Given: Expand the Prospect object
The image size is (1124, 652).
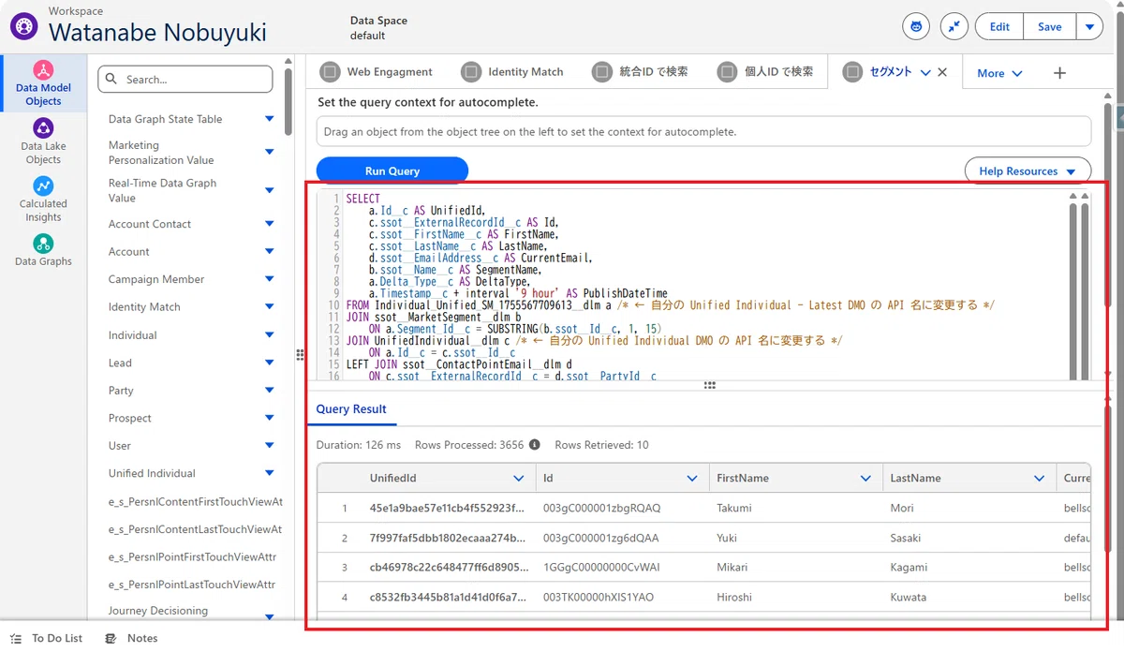Looking at the screenshot, I should point(270,418).
